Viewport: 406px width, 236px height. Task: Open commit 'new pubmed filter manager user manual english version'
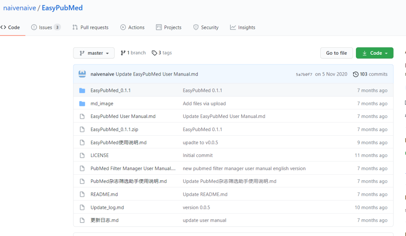point(244,169)
